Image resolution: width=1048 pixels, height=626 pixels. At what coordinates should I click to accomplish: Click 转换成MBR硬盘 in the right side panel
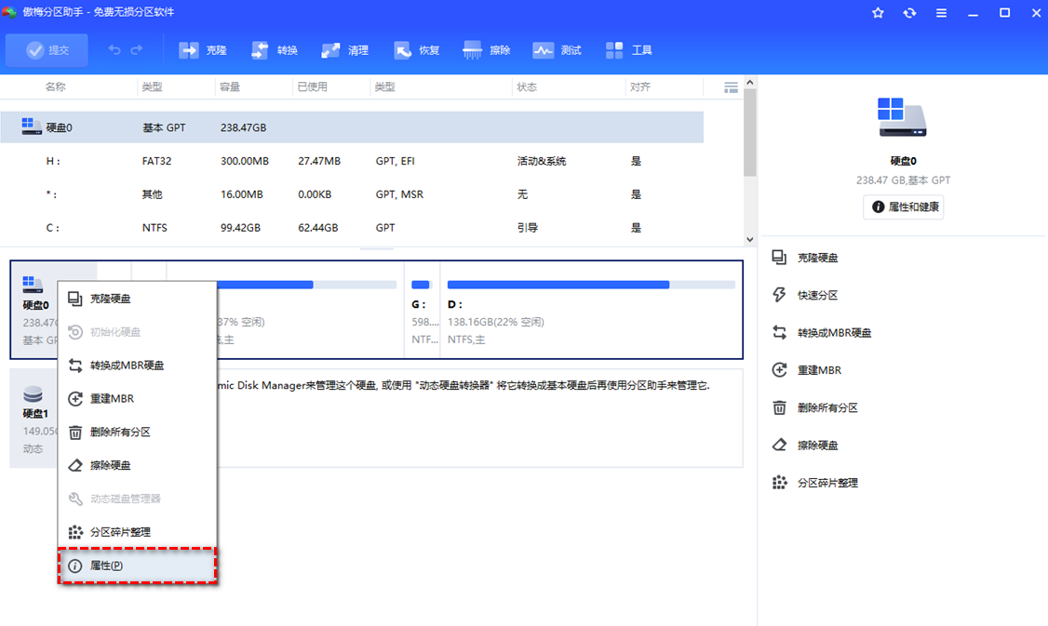pos(822,332)
